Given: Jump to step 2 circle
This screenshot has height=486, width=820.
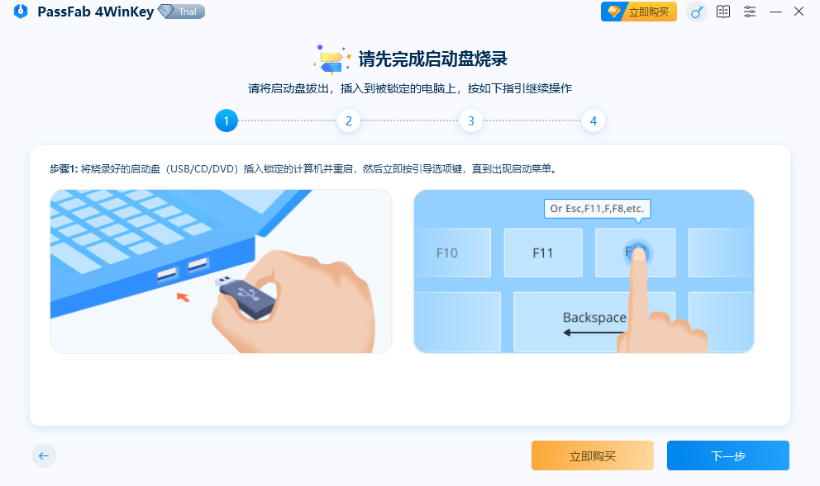Looking at the screenshot, I should click(x=349, y=120).
